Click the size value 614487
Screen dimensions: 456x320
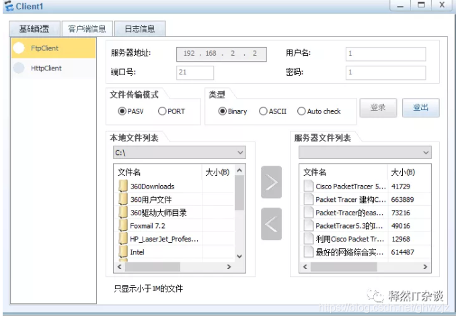(402, 252)
